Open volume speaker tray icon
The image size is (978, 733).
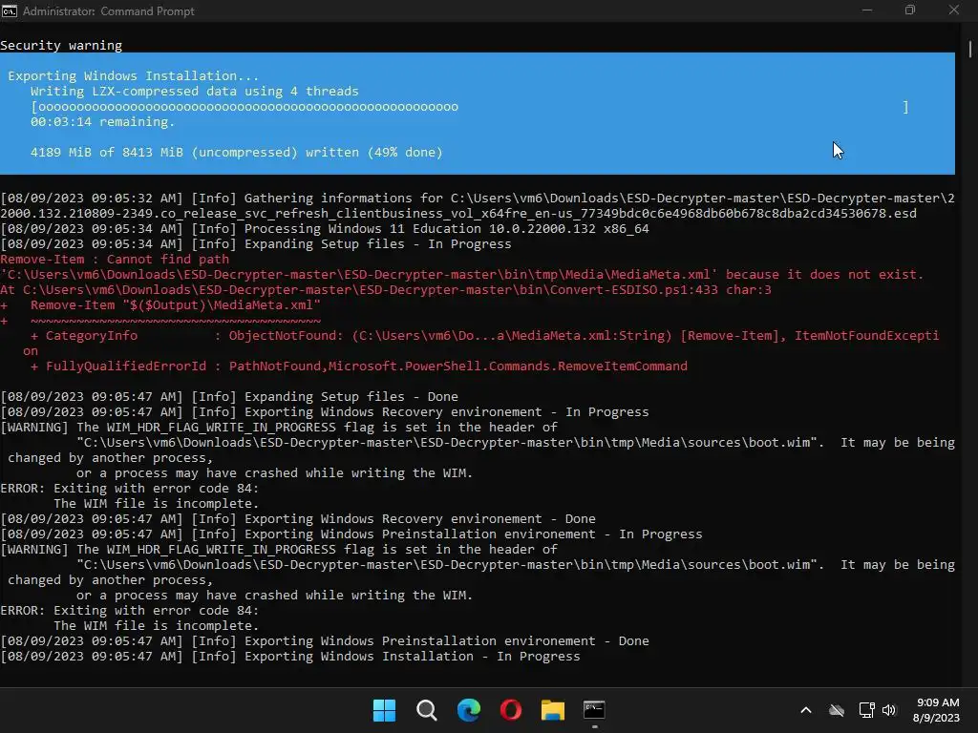click(x=889, y=710)
